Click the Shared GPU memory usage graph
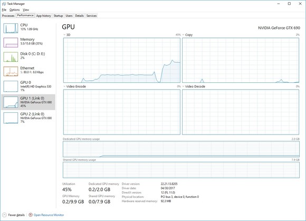 [x=181, y=170]
